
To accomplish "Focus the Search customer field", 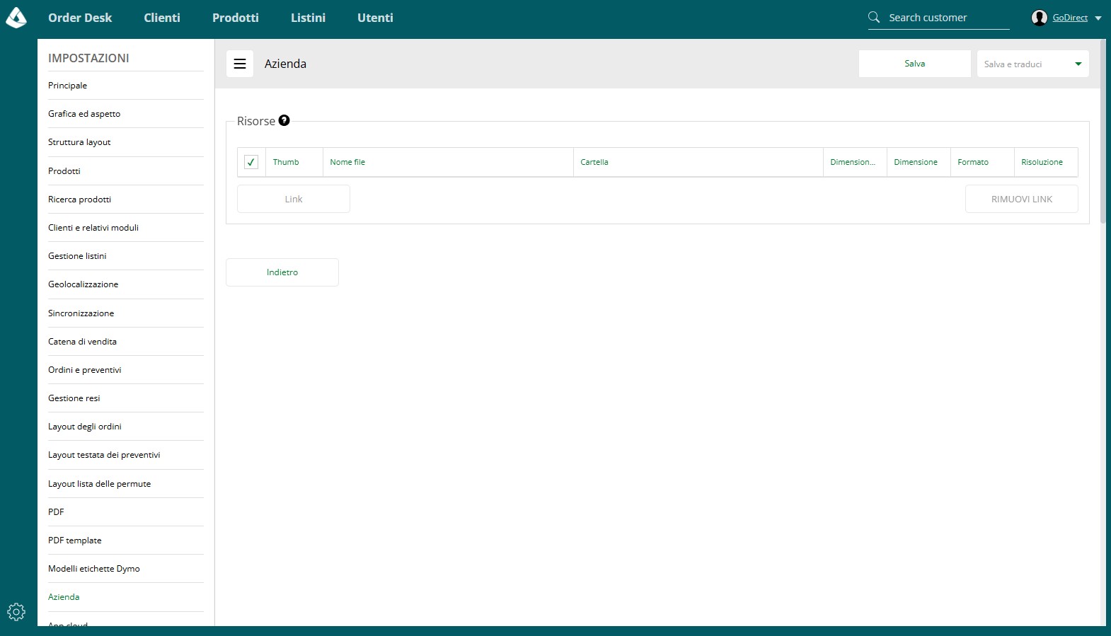I will point(948,18).
